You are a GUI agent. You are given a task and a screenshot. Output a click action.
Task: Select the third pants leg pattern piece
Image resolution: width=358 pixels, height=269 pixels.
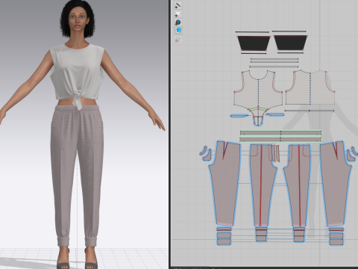coord(298,185)
